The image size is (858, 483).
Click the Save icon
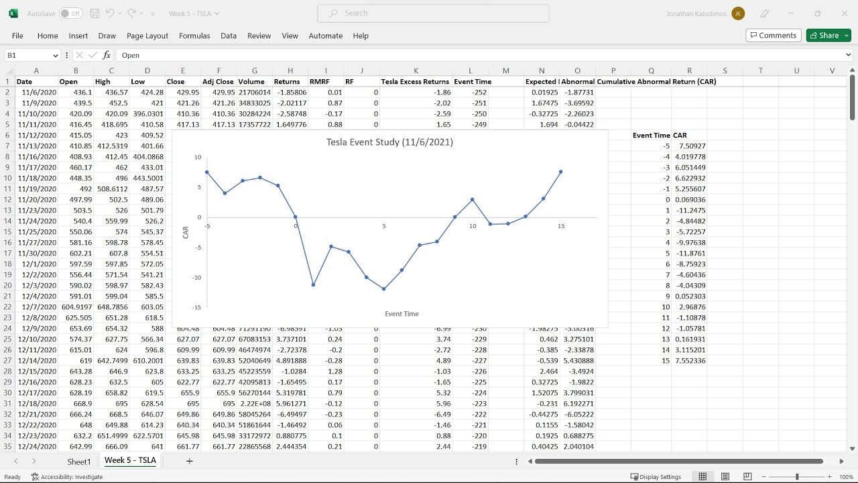[95, 13]
